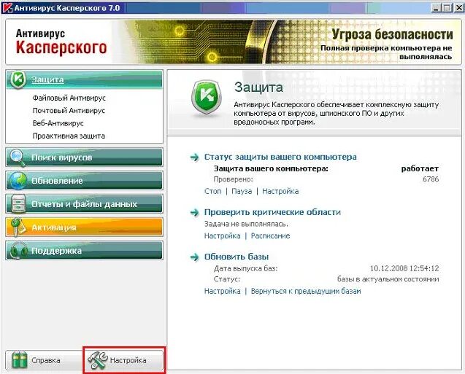Click the globe icon for Обновление

click(18, 181)
